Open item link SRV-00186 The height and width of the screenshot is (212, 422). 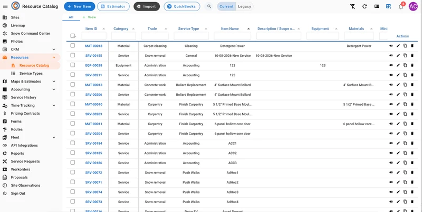[x=94, y=163]
